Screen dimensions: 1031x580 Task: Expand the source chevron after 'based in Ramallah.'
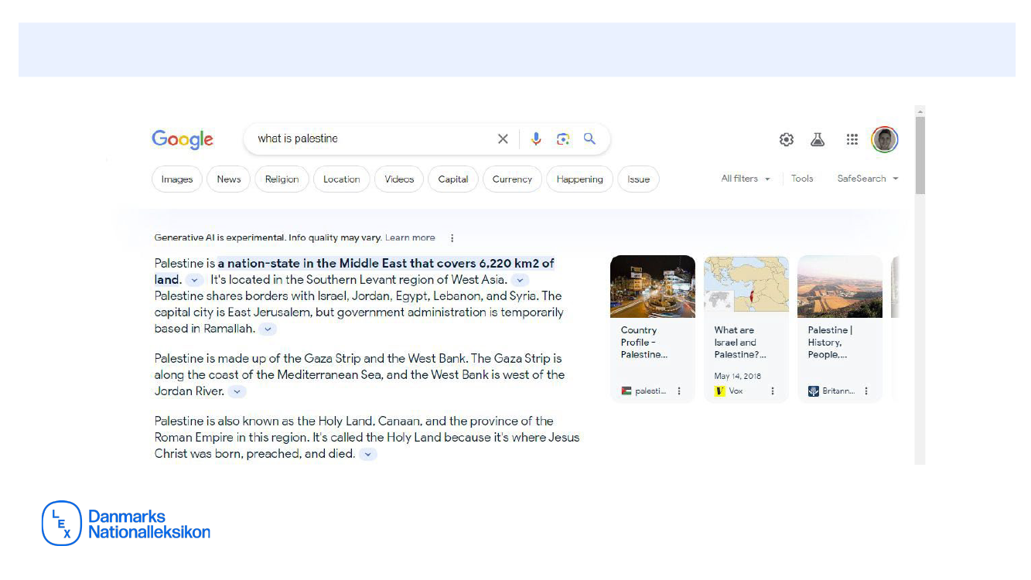[x=267, y=329]
